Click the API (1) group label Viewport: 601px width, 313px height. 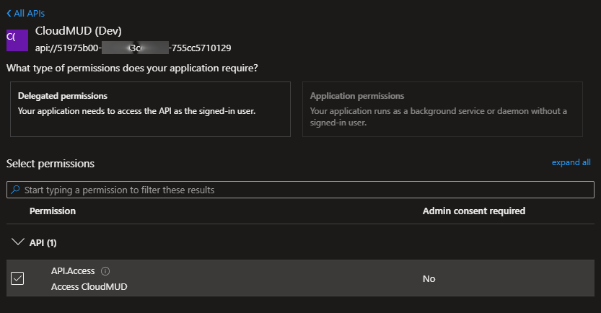pyautogui.click(x=43, y=243)
